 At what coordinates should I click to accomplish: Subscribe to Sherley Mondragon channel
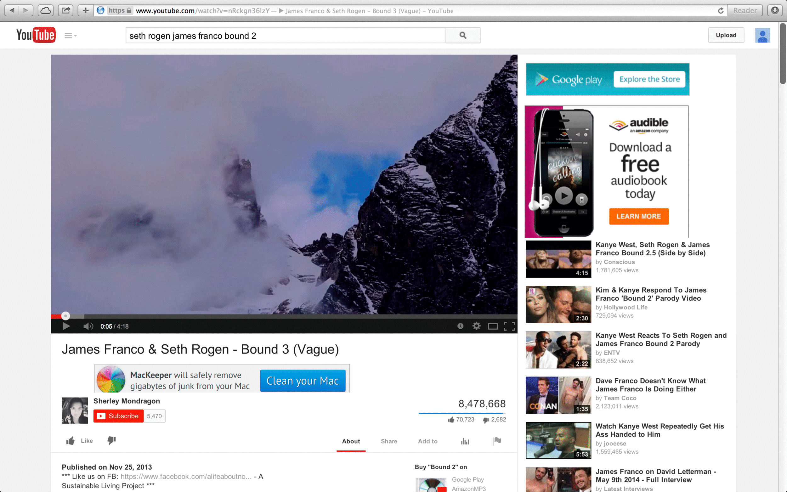click(x=118, y=416)
